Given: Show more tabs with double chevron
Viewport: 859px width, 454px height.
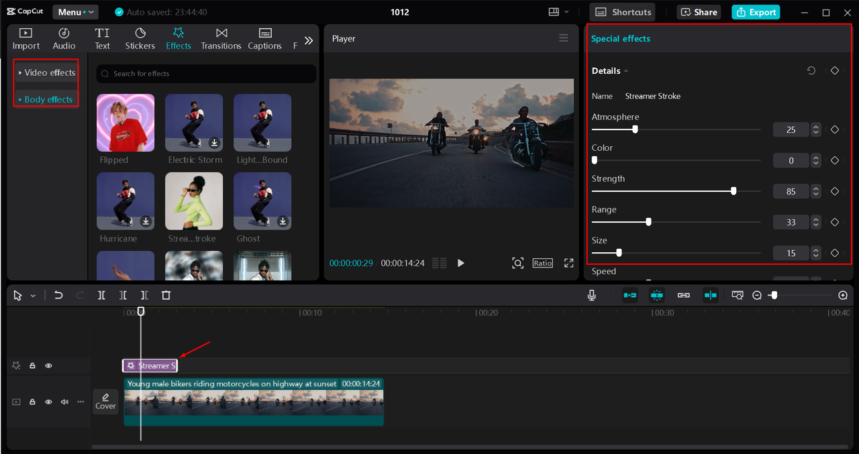Looking at the screenshot, I should [x=309, y=40].
